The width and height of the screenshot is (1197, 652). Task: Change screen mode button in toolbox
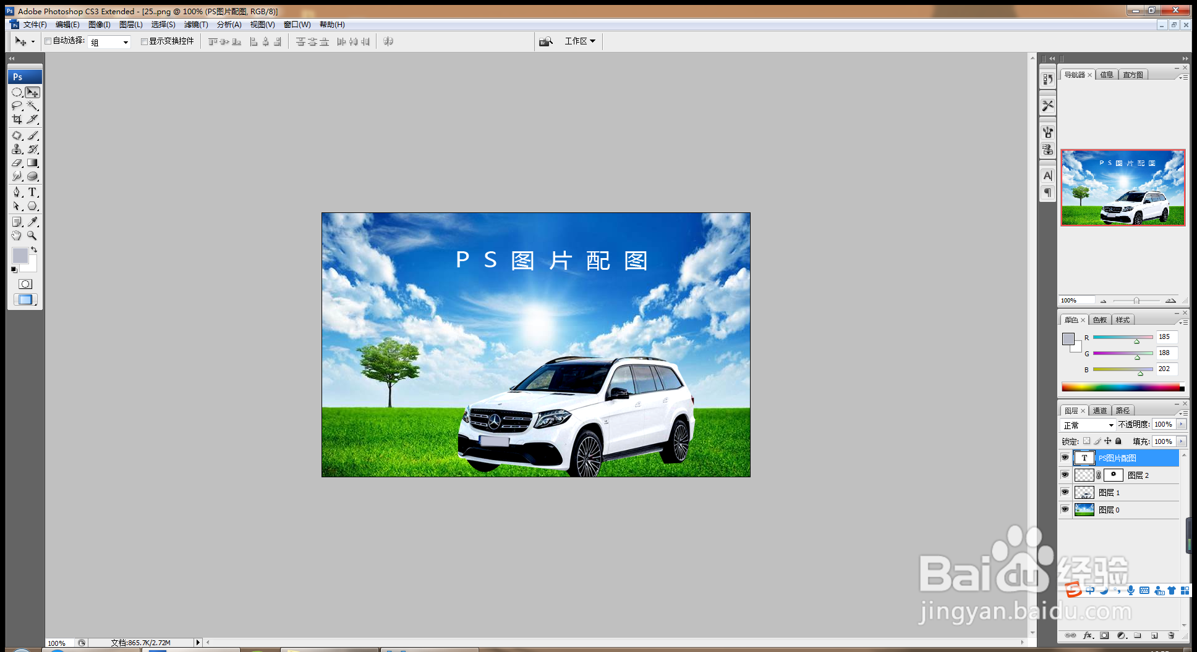[25, 299]
